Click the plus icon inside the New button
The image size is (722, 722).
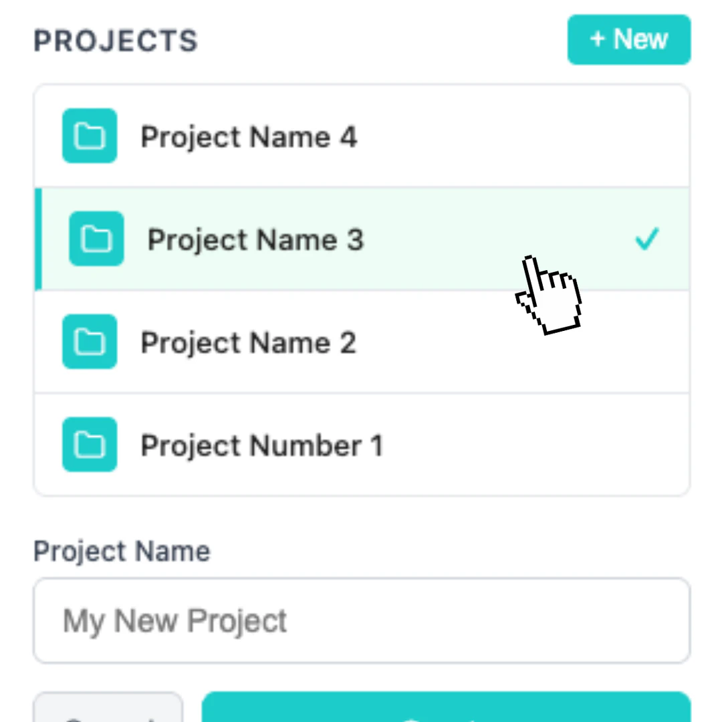tap(597, 39)
